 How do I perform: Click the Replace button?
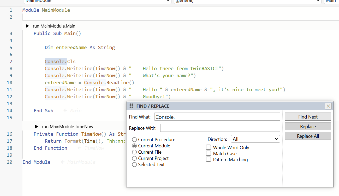click(x=308, y=126)
